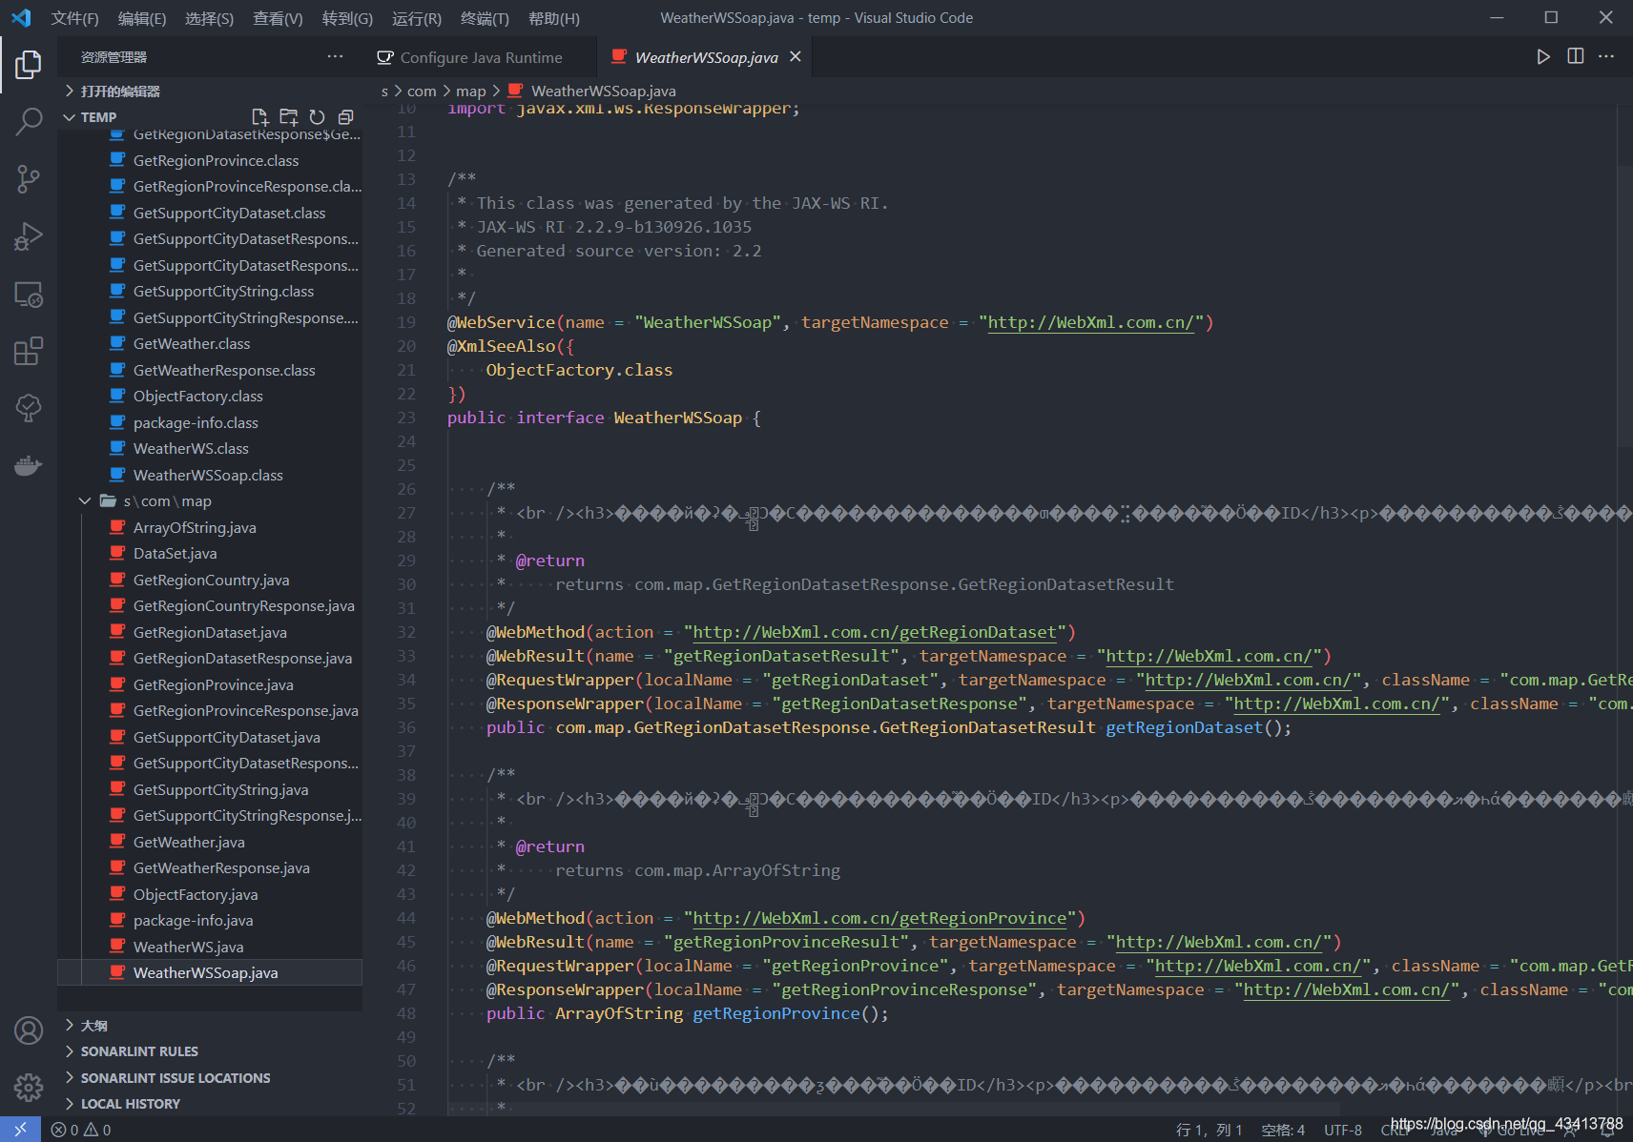Open editor more actions menu
Image resolution: width=1633 pixels, height=1142 pixels.
(1607, 57)
